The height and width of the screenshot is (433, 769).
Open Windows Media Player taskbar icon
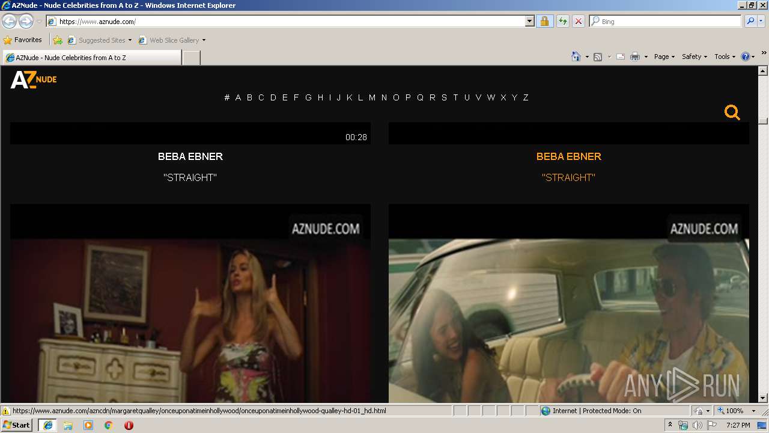tap(88, 425)
